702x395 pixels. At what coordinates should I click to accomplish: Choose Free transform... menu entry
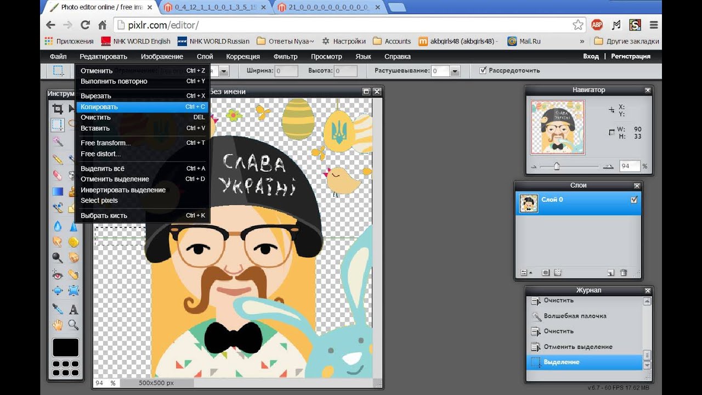pyautogui.click(x=142, y=143)
